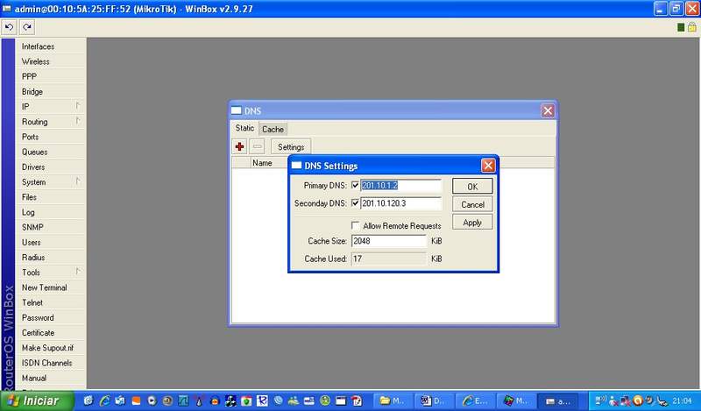Click the redo arrow in WinBox toolbar
This screenshot has width=701, height=411.
pos(27,27)
